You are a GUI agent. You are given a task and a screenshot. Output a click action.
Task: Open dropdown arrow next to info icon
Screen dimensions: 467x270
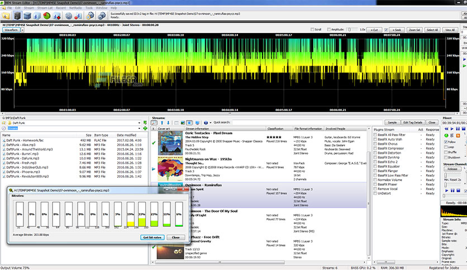(210, 123)
